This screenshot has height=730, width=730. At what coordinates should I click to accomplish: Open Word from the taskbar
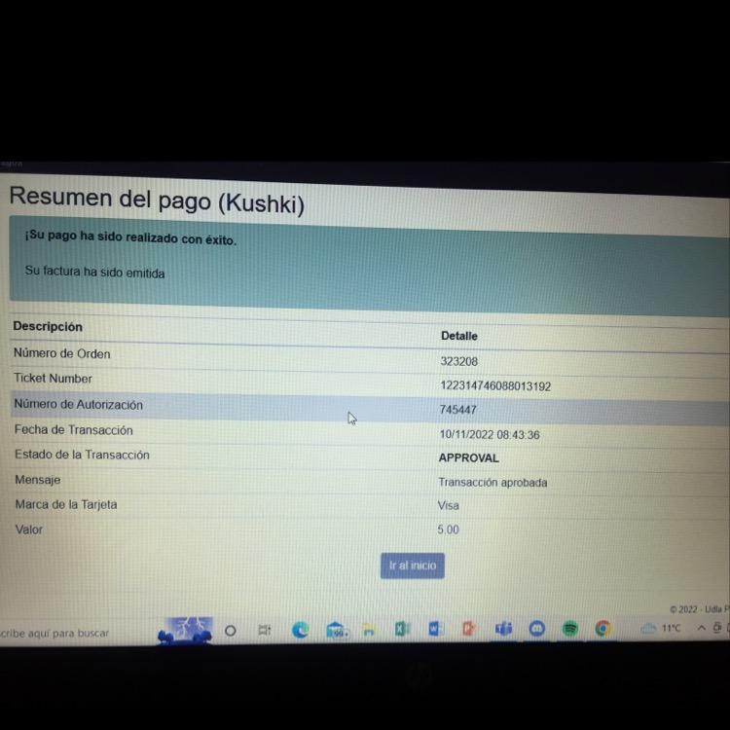435,630
